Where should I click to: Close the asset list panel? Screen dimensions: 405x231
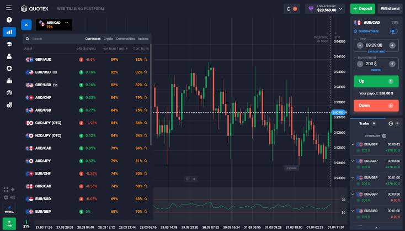pos(26,25)
